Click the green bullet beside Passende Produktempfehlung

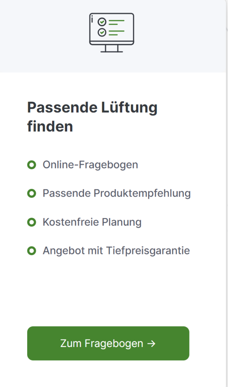32,193
